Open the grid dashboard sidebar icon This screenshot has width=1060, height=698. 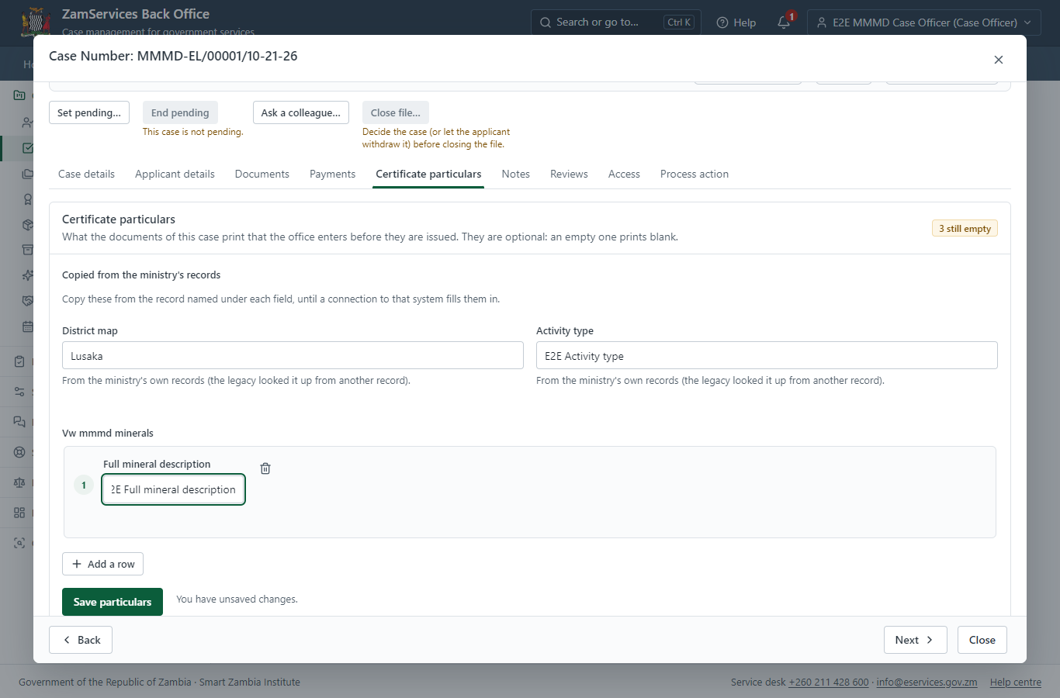pyautogui.click(x=19, y=513)
